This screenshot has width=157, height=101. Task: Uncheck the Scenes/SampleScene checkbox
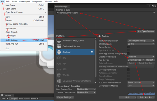pos(57,13)
